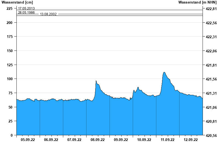Select the 17.05.2013 high-water label
Viewport: 219px width, 150px height.
coord(26,8)
